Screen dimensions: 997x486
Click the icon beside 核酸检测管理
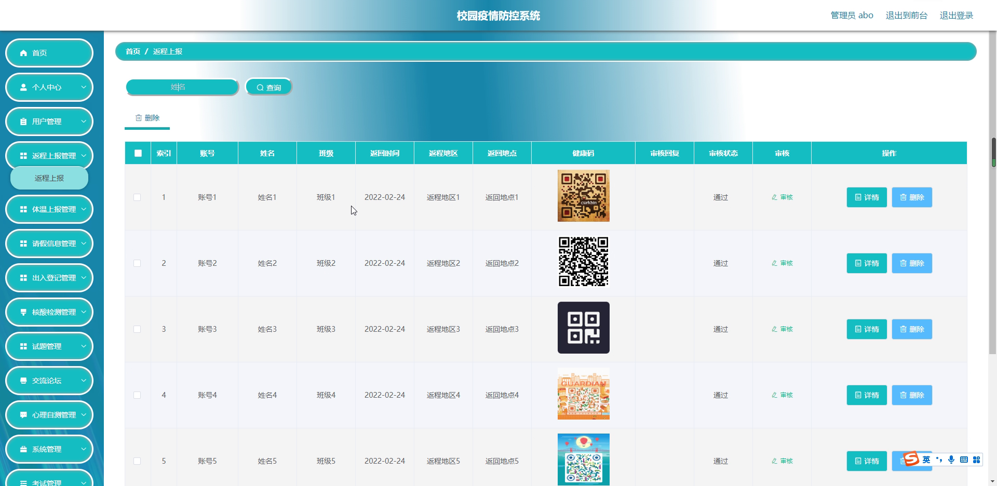coord(23,312)
